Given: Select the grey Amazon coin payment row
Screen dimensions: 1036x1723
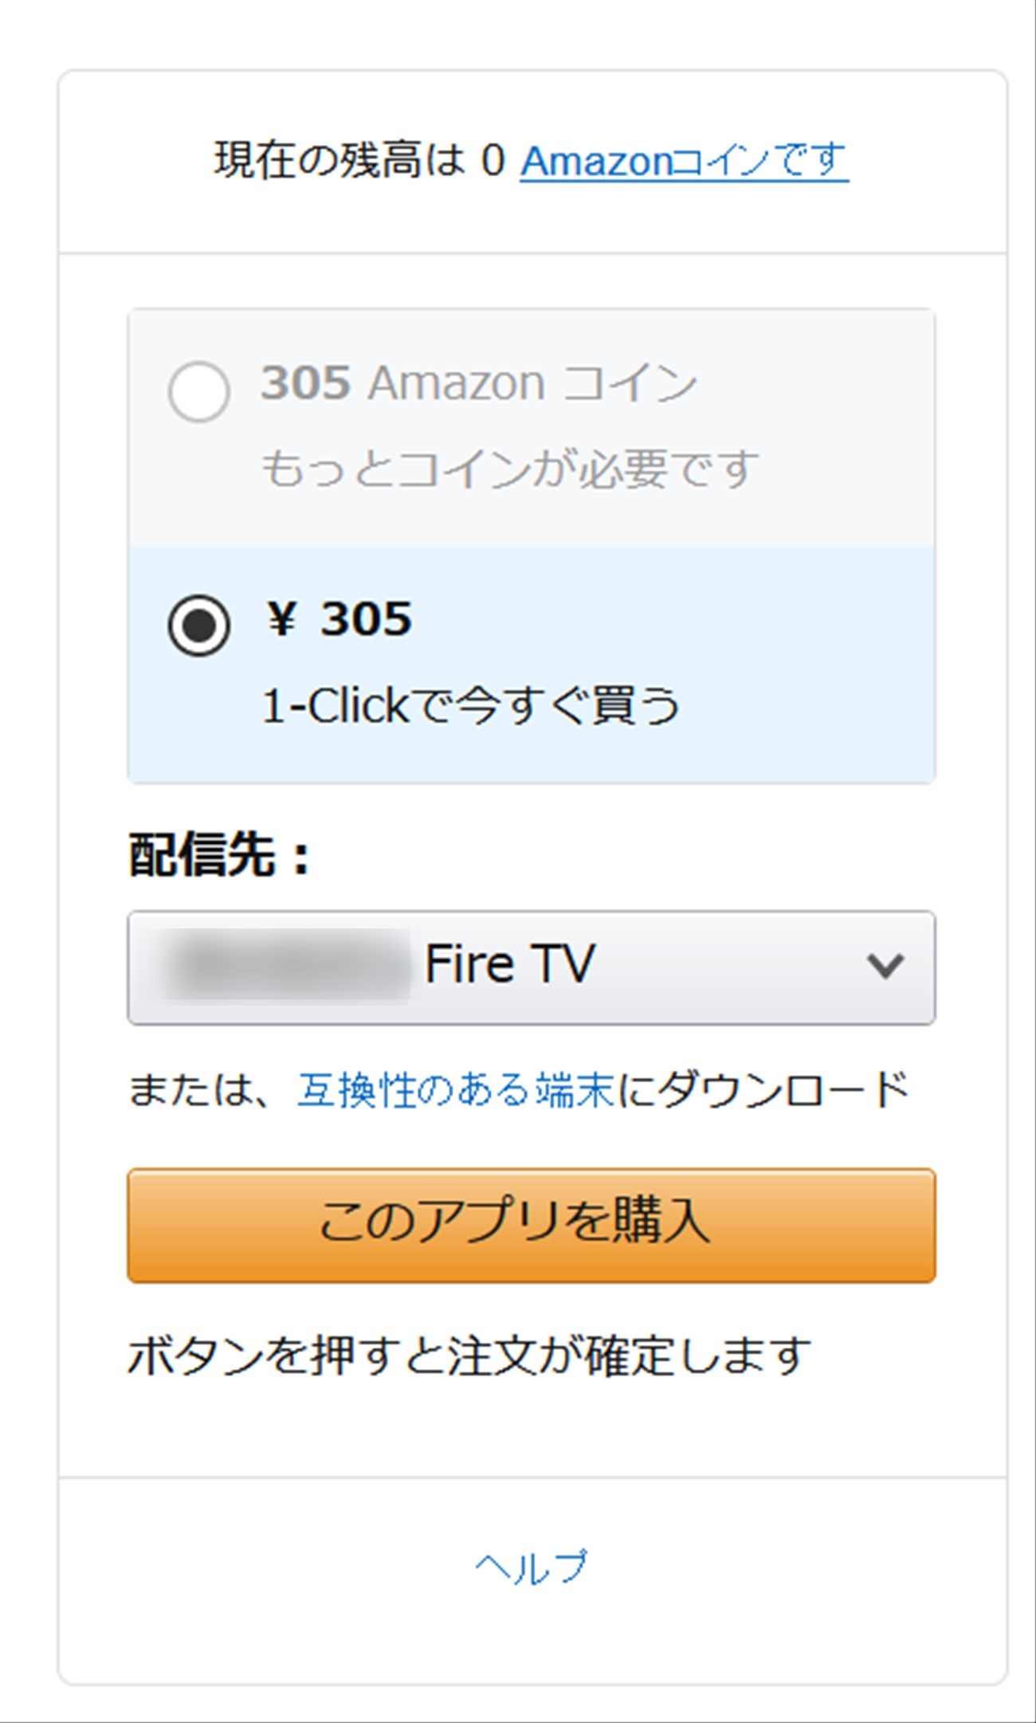Looking at the screenshot, I should point(532,428).
